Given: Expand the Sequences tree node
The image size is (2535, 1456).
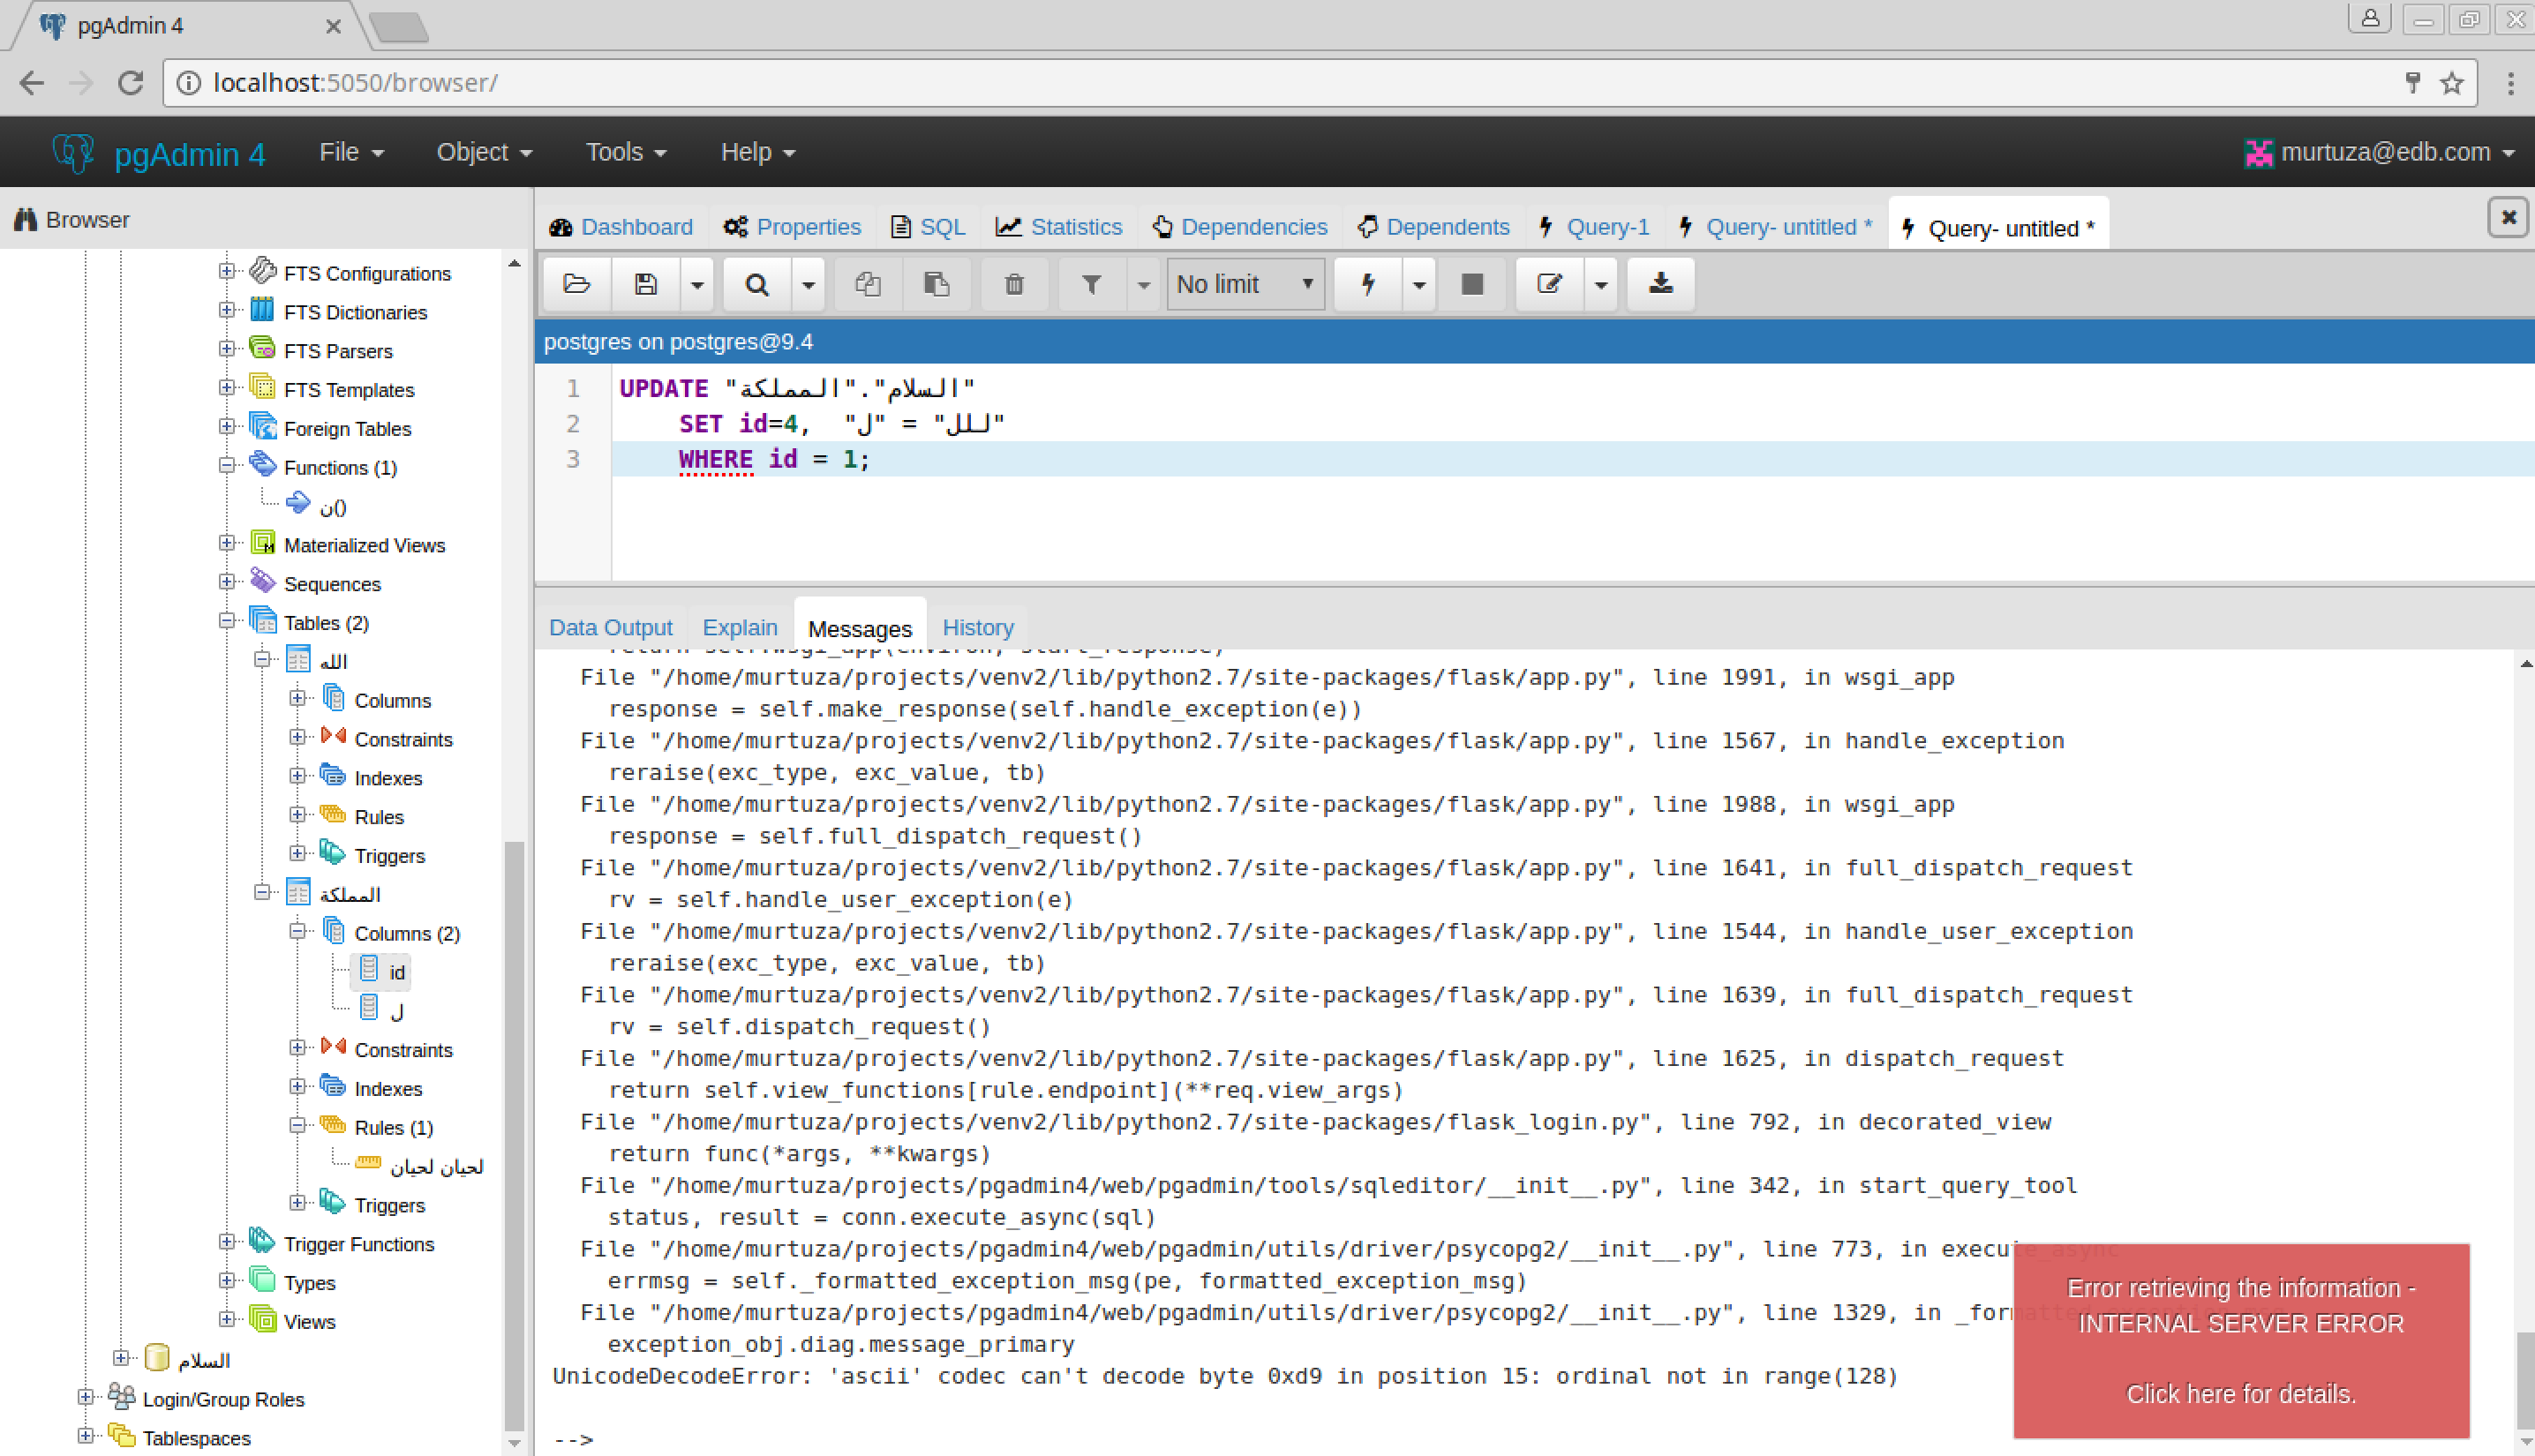Looking at the screenshot, I should click(227, 582).
